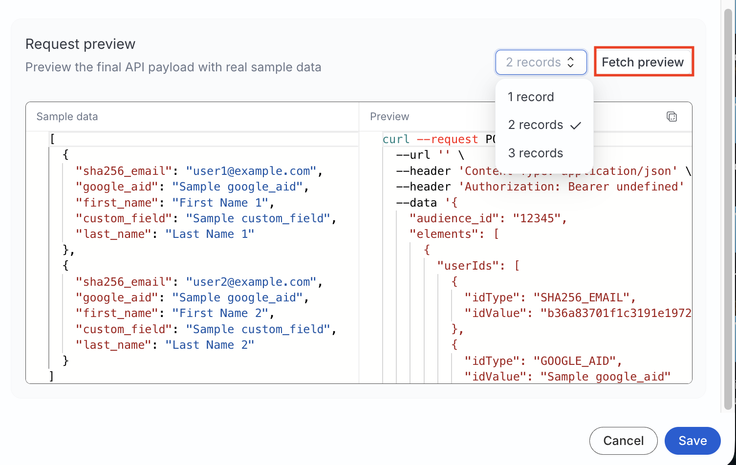Click the "elements" key in preview
The width and height of the screenshot is (736, 465).
pos(444,234)
